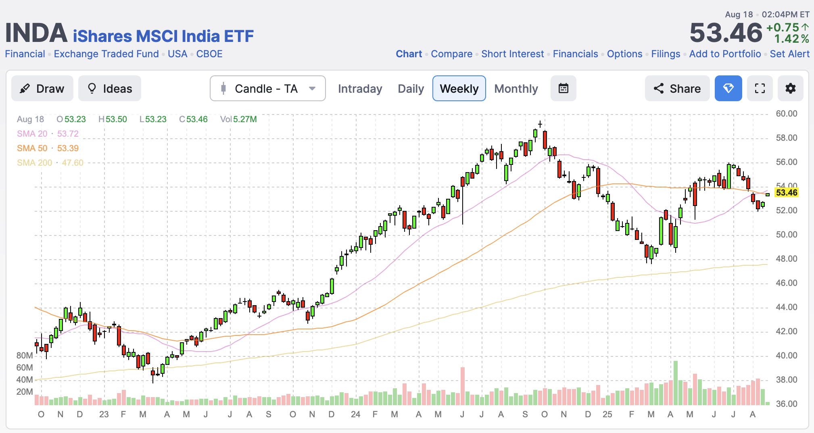The height and width of the screenshot is (433, 814).
Task: Click the Draw pencil tool button
Action: coord(42,88)
